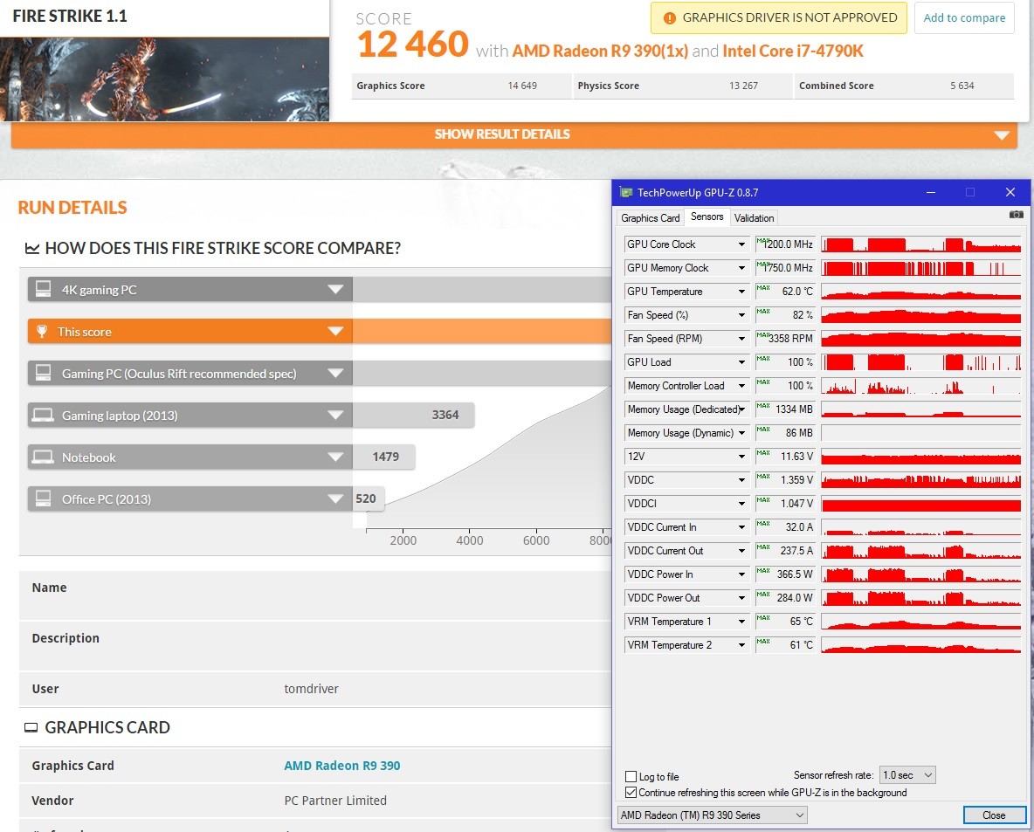Screen dimensions: 1034x832
Task: Open the VRM Temperature 2 sensor dropdown
Action: pos(741,645)
